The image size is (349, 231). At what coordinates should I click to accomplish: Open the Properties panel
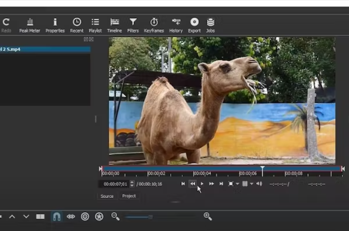55,25
